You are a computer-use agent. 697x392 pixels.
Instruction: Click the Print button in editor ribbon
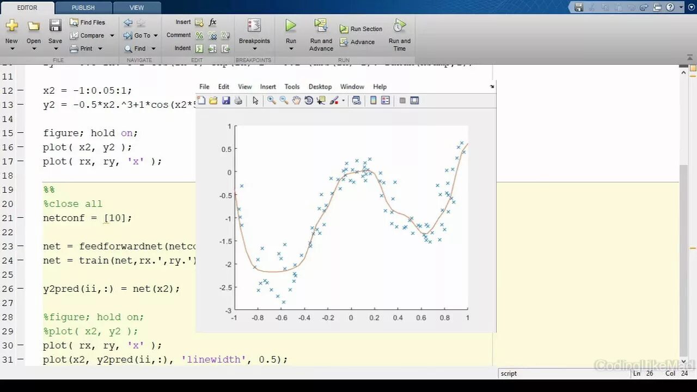point(81,48)
